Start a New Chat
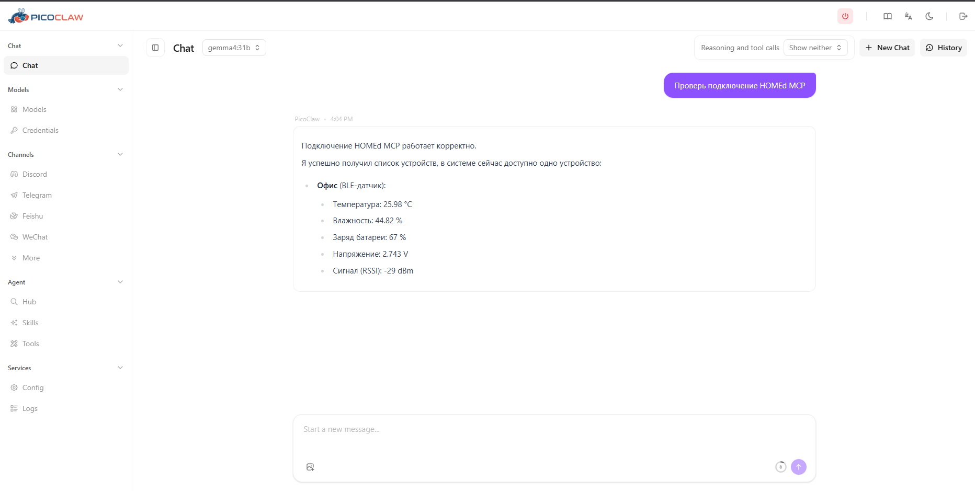This screenshot has width=975, height=491. [x=887, y=48]
